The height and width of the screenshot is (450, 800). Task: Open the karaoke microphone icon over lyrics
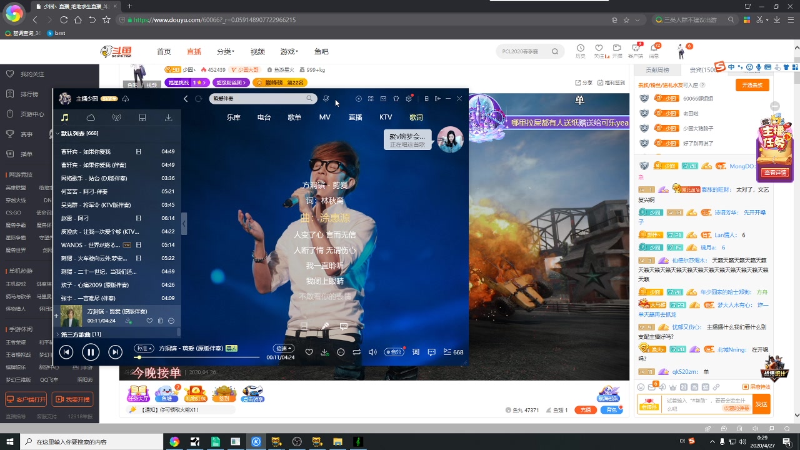click(325, 326)
